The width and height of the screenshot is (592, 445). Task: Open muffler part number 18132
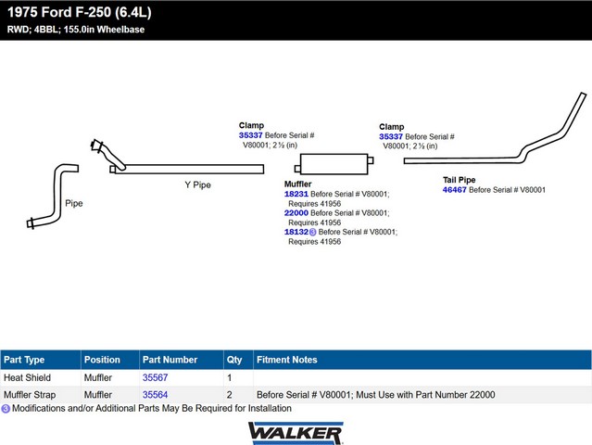click(296, 232)
